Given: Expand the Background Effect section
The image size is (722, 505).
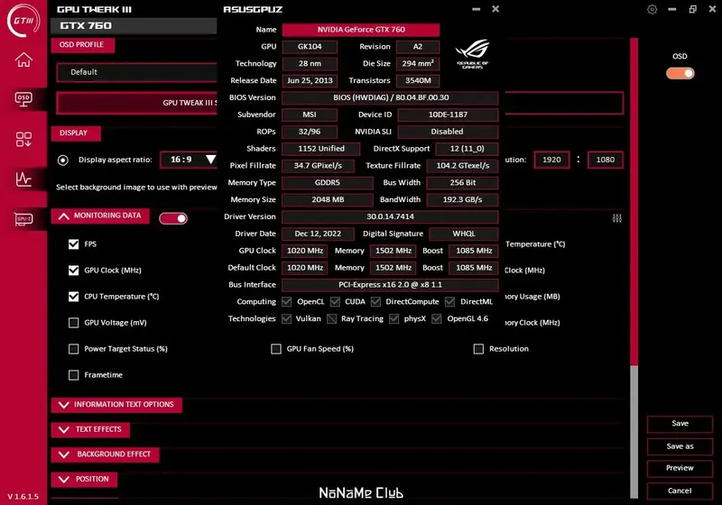Looking at the screenshot, I should [105, 454].
